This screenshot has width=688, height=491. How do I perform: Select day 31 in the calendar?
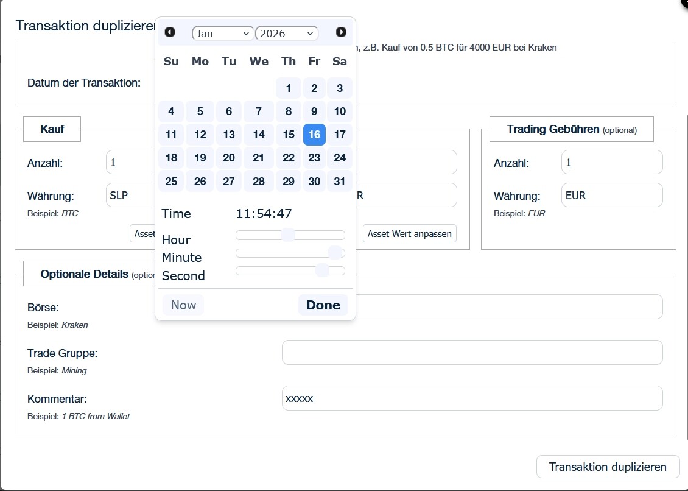(x=340, y=182)
